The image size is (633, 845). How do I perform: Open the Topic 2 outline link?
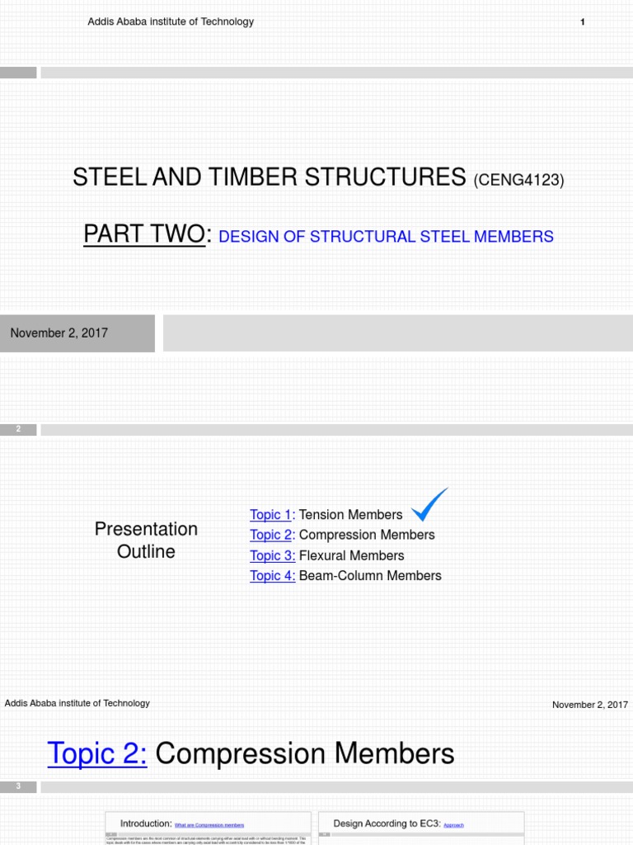coord(272,535)
